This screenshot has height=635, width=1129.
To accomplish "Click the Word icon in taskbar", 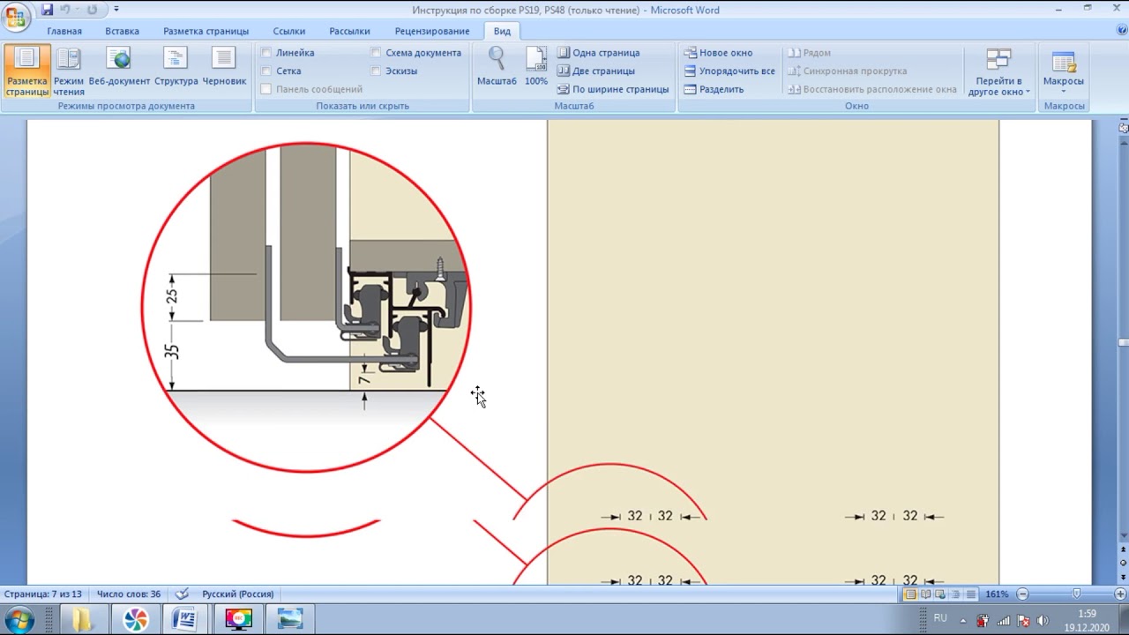I will tap(185, 619).
